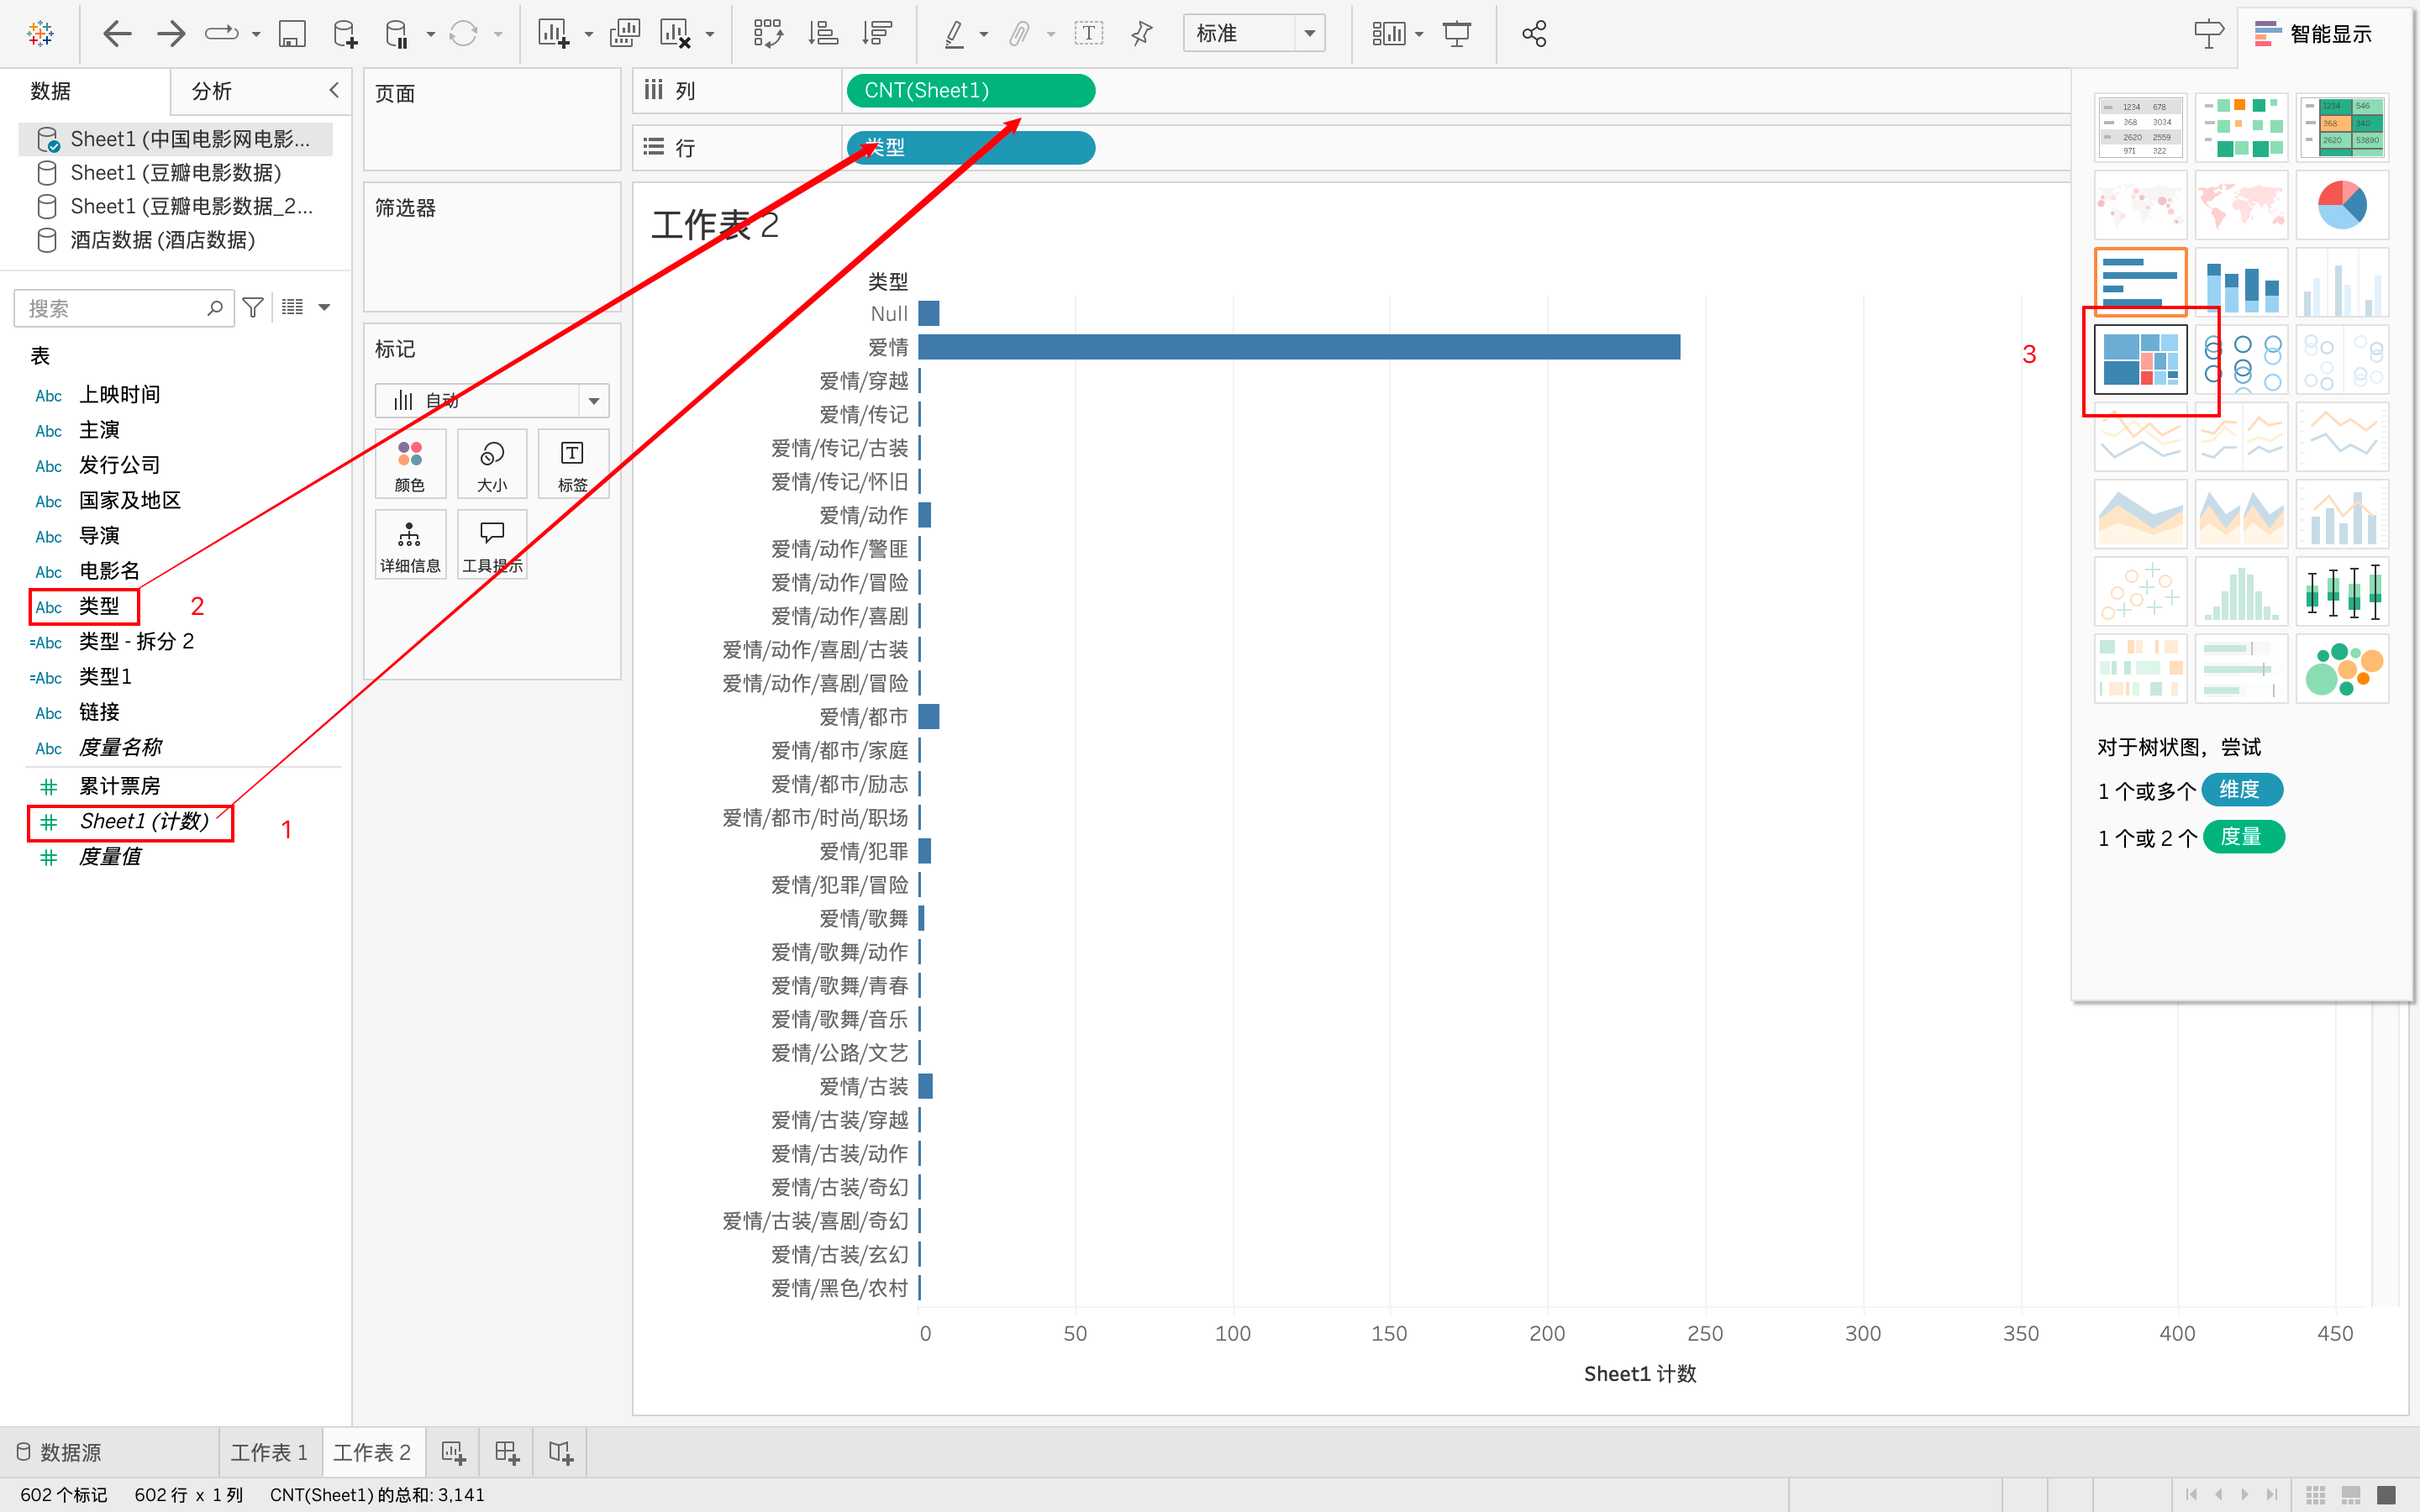Toggle mark labels with the T icon
This screenshot has width=2420, height=1512.
tap(1088, 34)
